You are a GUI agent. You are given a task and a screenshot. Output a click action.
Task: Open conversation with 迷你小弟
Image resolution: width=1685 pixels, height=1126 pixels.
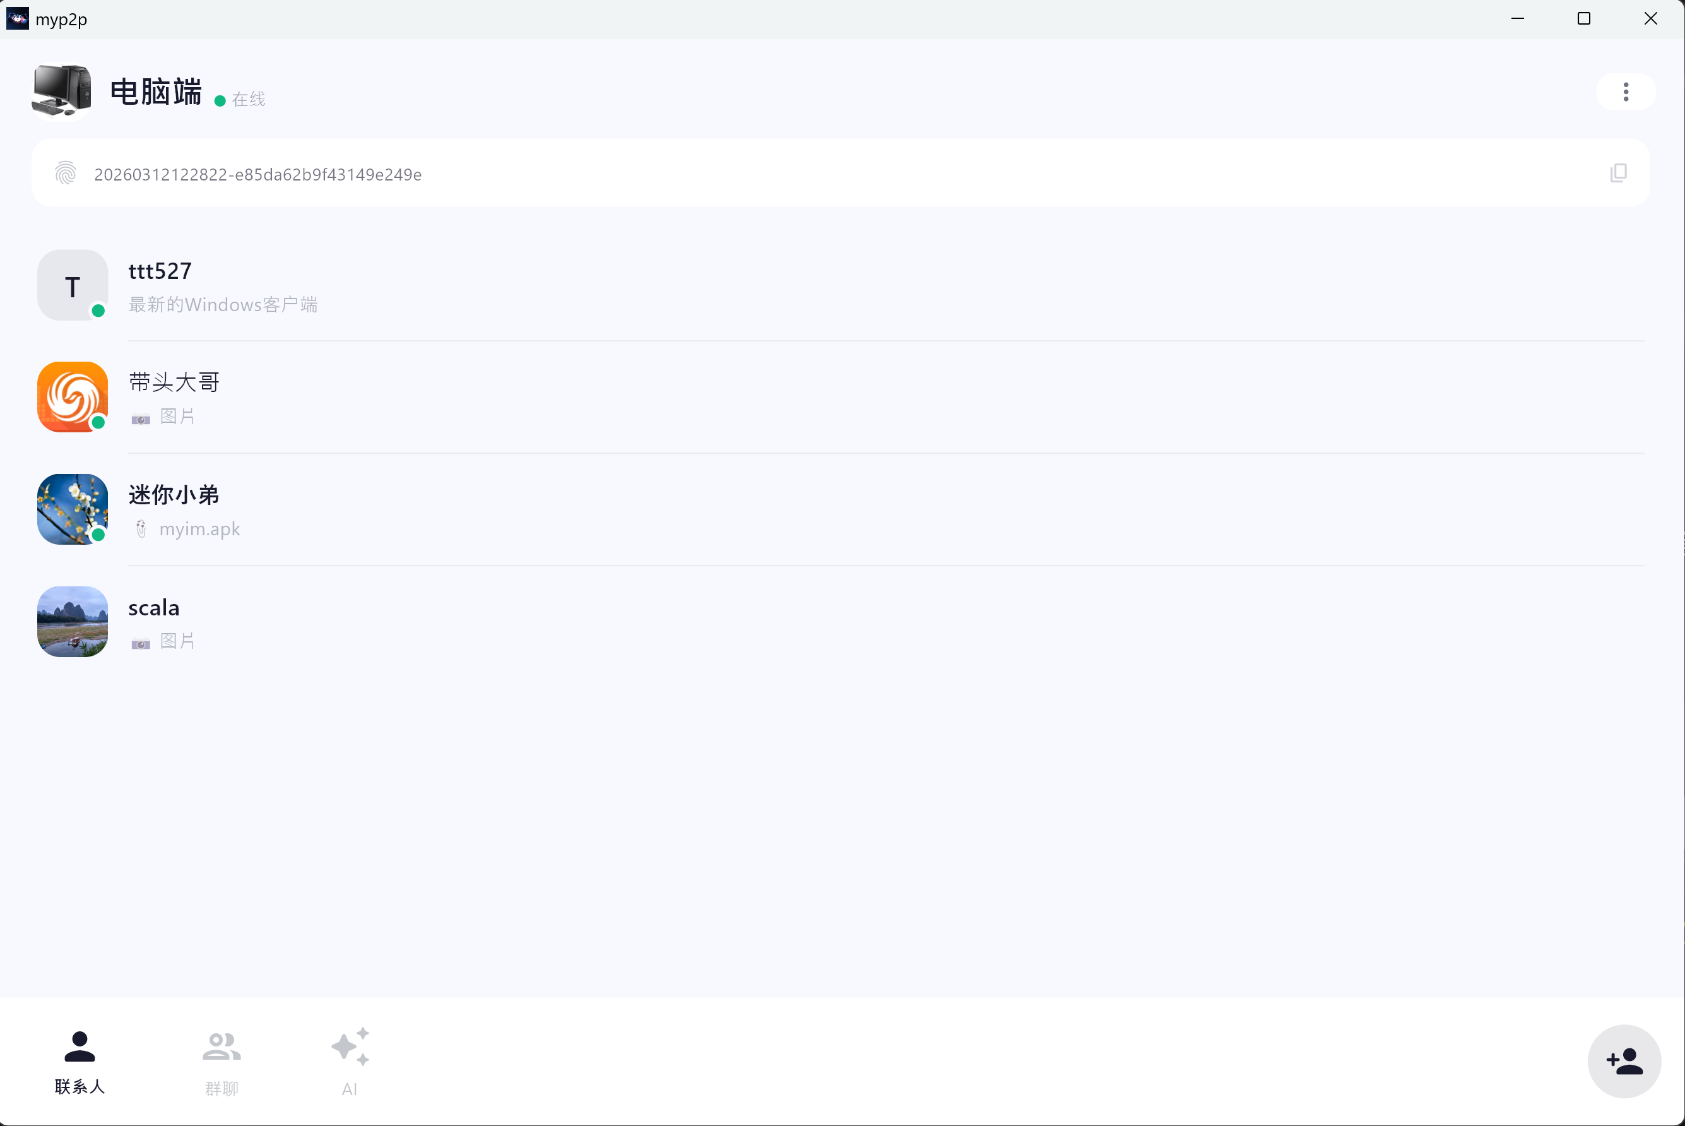tap(174, 495)
